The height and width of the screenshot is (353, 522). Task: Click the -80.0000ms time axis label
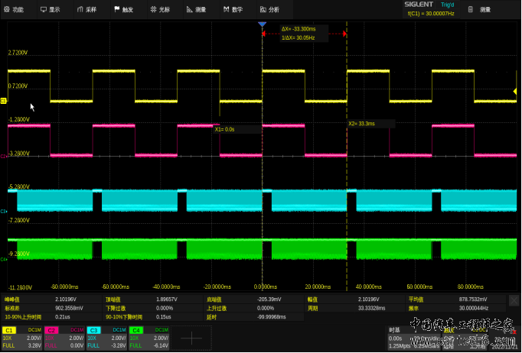pos(64,287)
